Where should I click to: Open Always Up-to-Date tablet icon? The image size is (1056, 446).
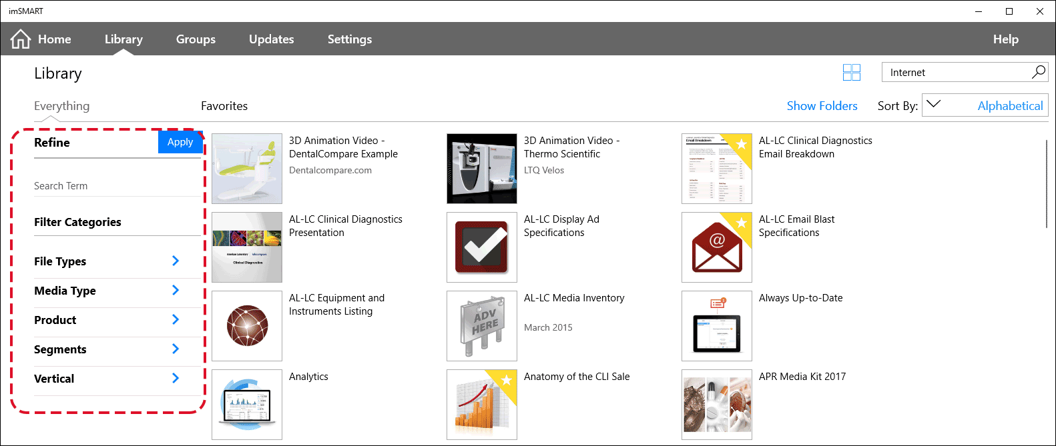click(717, 326)
